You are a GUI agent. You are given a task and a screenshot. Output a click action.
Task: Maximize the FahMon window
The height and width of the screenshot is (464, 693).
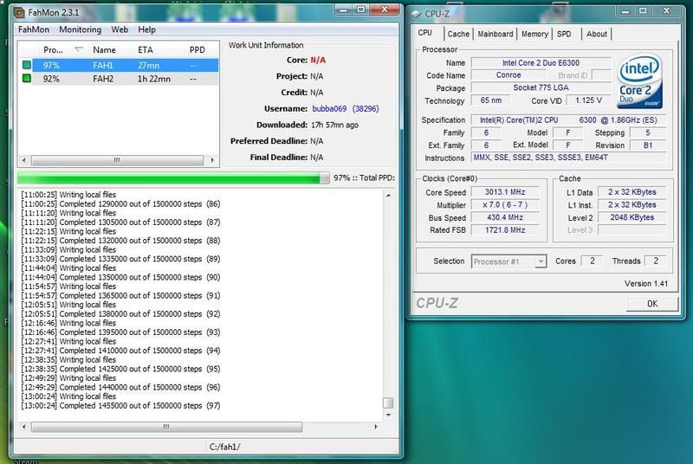[360, 10]
